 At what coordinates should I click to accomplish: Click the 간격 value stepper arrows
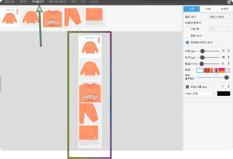point(229,57)
